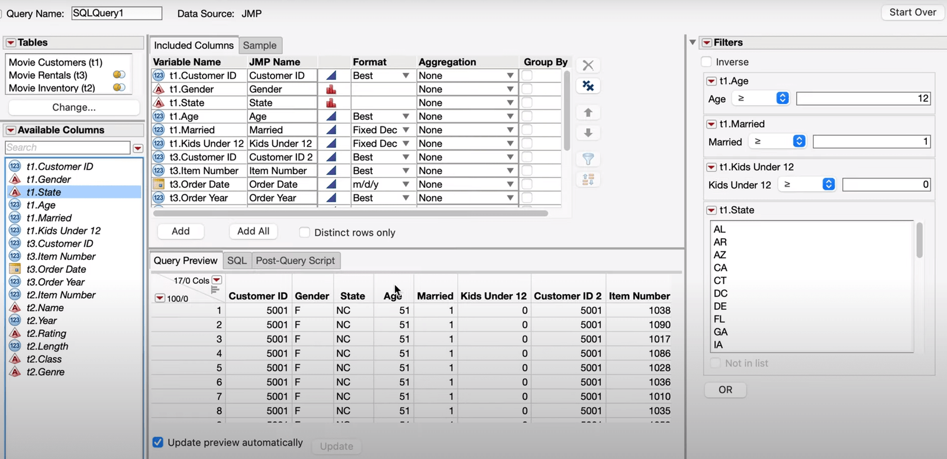Click the funnel filter icon
The height and width of the screenshot is (459, 947).
(x=588, y=159)
